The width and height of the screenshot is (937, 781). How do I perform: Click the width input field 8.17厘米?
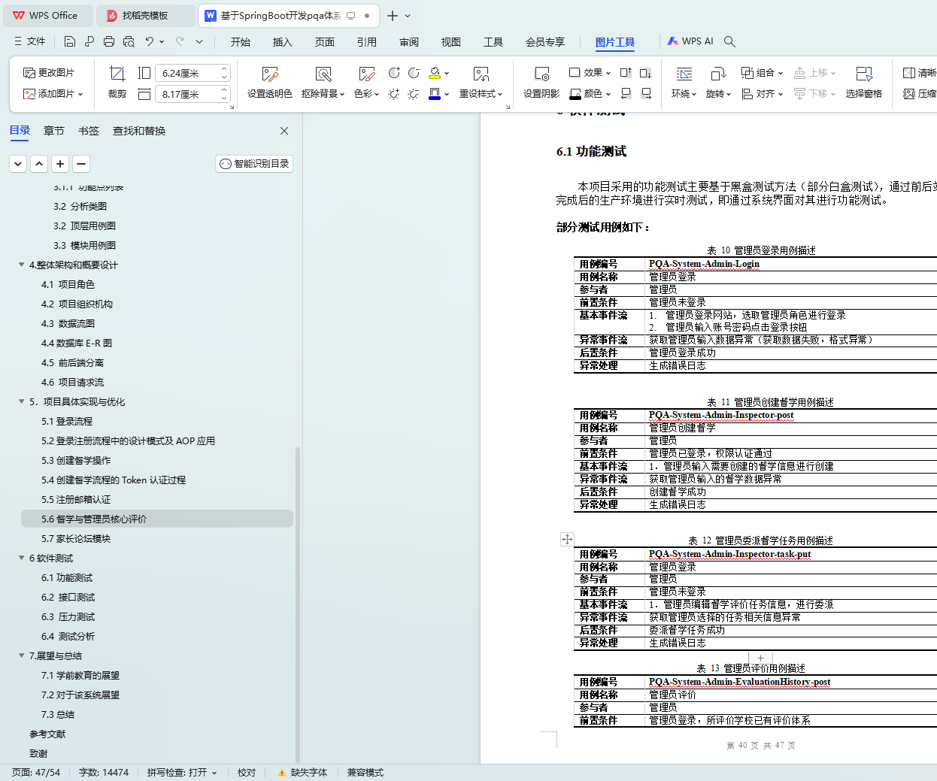pyautogui.click(x=187, y=94)
